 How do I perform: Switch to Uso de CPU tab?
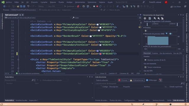(177, 53)
